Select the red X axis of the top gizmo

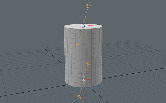89,25
